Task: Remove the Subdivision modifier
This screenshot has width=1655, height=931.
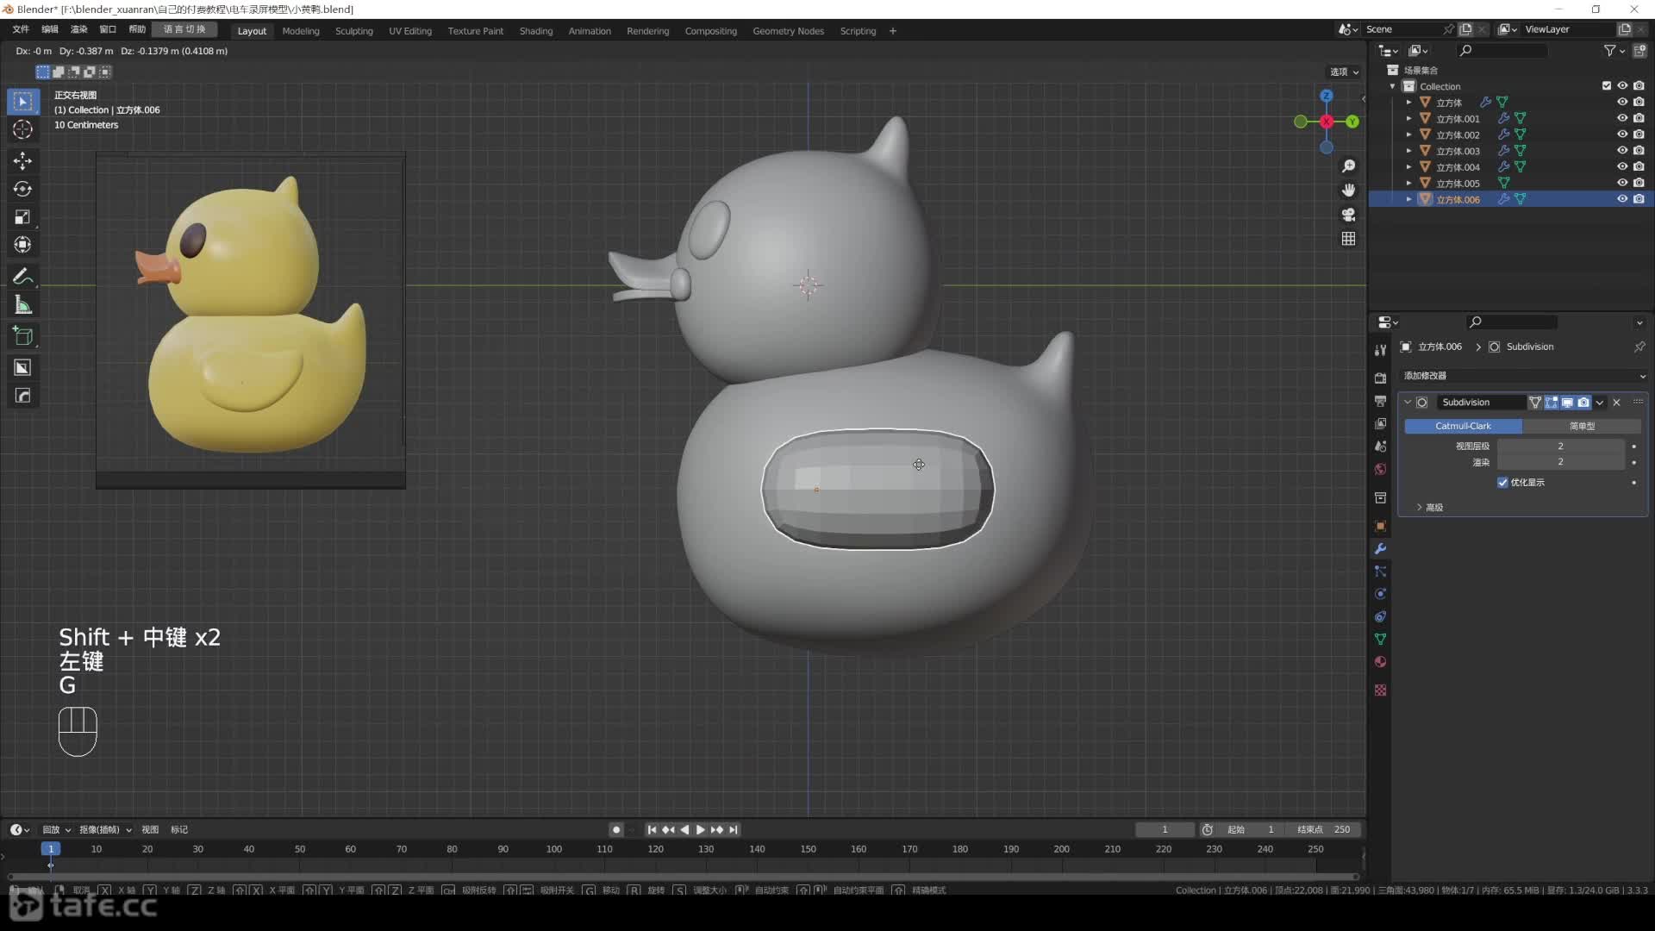Action: [x=1617, y=403]
